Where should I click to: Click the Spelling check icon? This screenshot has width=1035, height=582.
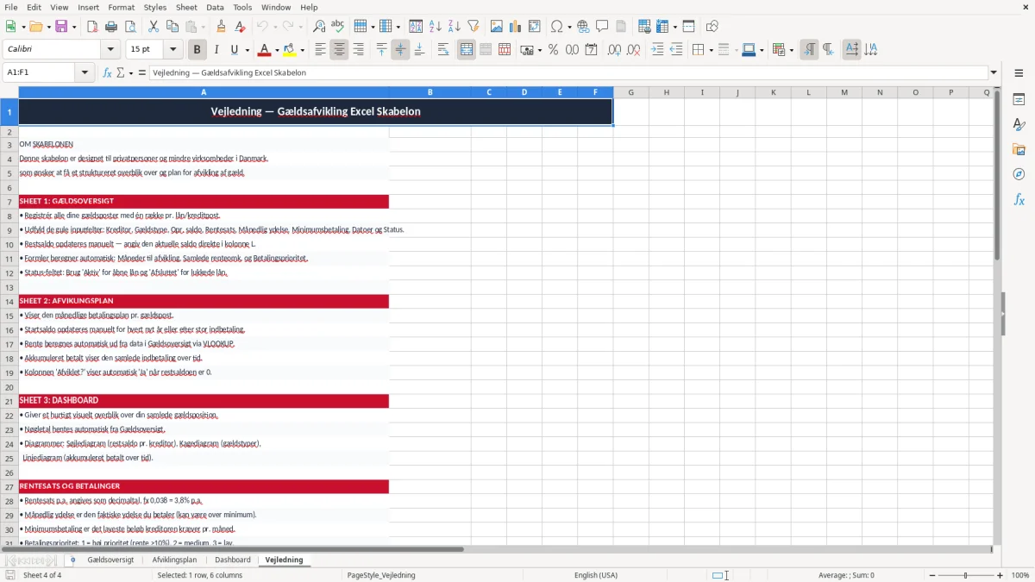pos(338,27)
